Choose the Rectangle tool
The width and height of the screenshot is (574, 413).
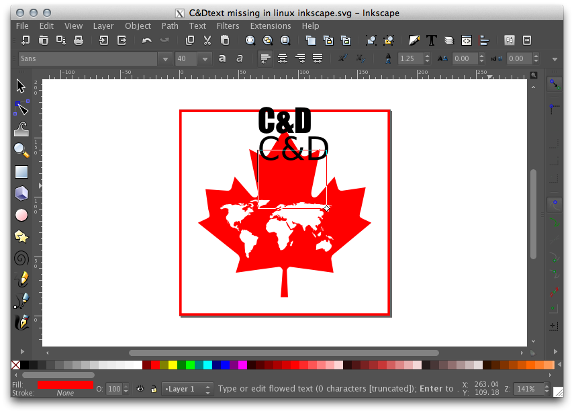(x=21, y=172)
